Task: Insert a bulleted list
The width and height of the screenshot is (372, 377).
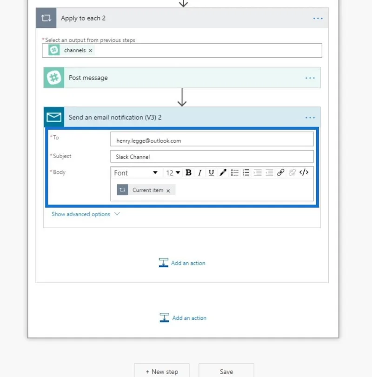Action: coord(234,172)
